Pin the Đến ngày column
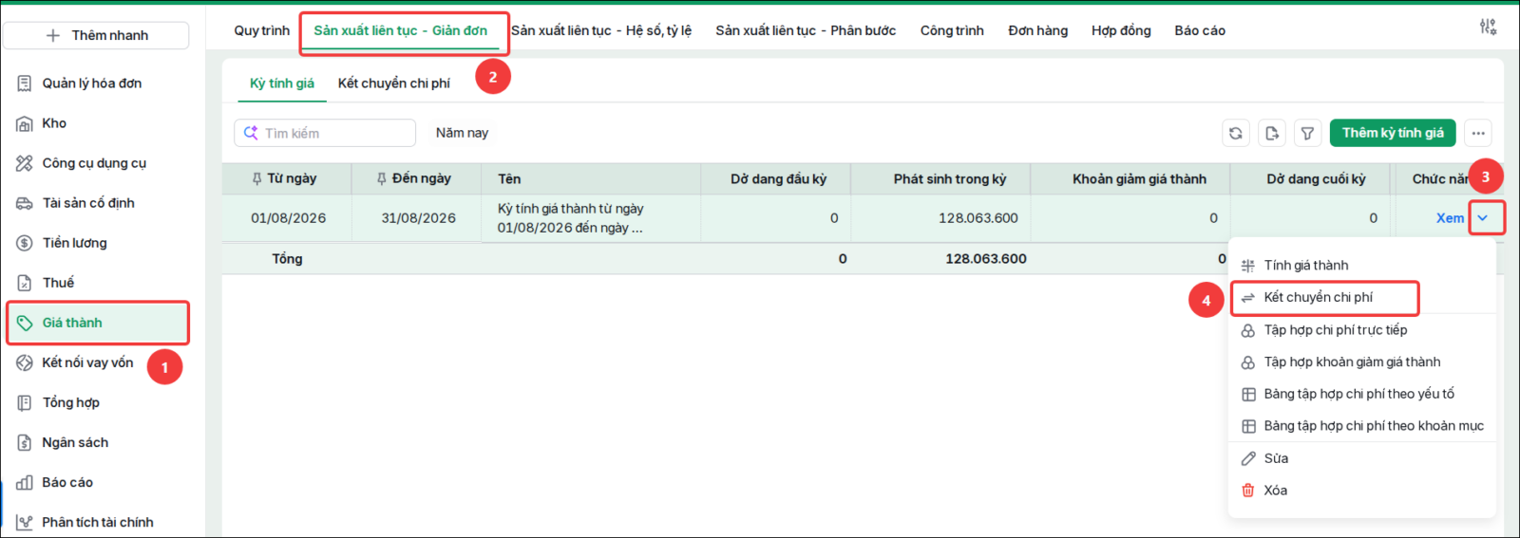The height and width of the screenshot is (538, 1520). point(382,178)
